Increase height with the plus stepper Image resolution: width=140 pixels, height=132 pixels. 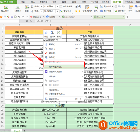click(x=58, y=6)
